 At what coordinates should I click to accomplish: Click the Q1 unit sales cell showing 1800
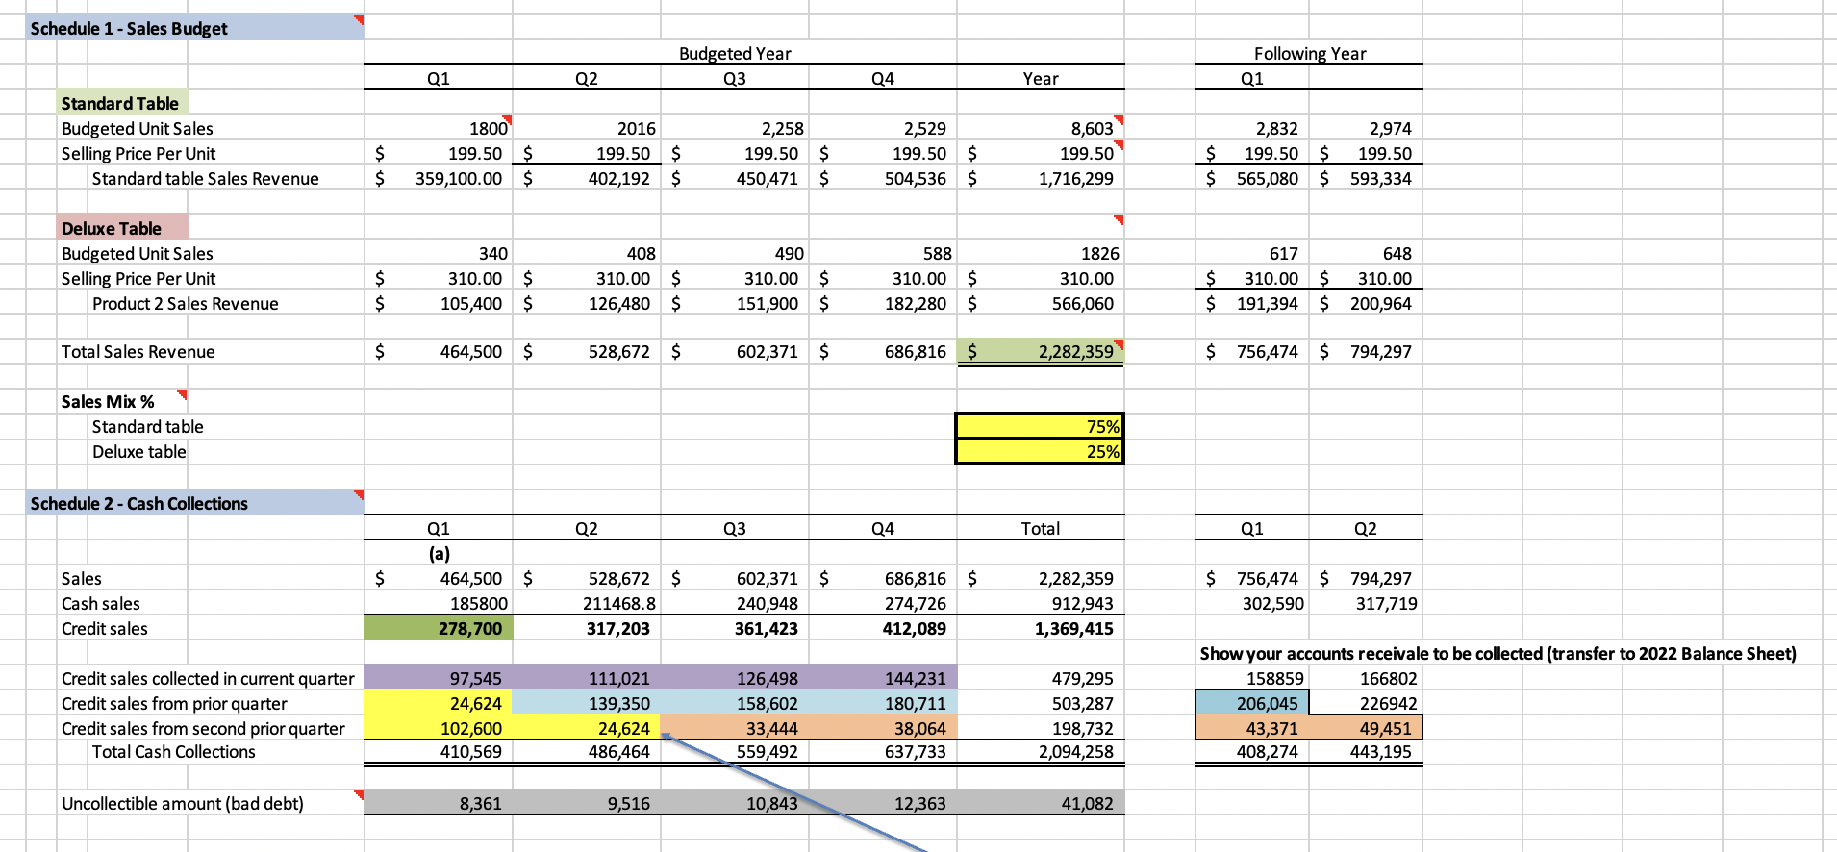[x=439, y=128]
